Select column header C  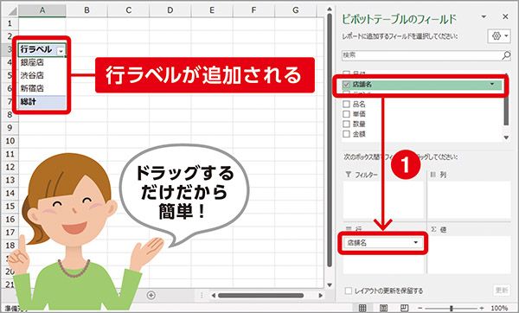click(128, 10)
